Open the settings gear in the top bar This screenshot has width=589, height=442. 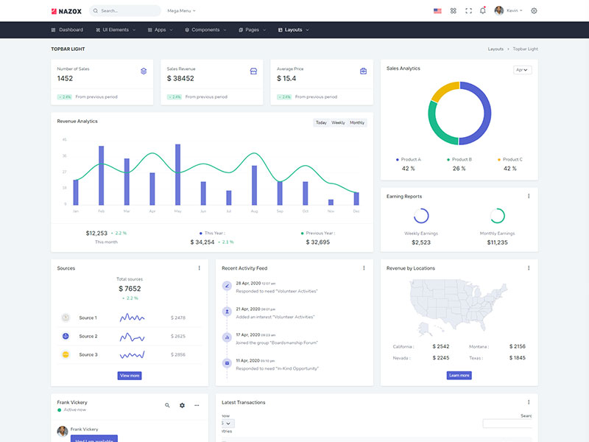(x=534, y=11)
